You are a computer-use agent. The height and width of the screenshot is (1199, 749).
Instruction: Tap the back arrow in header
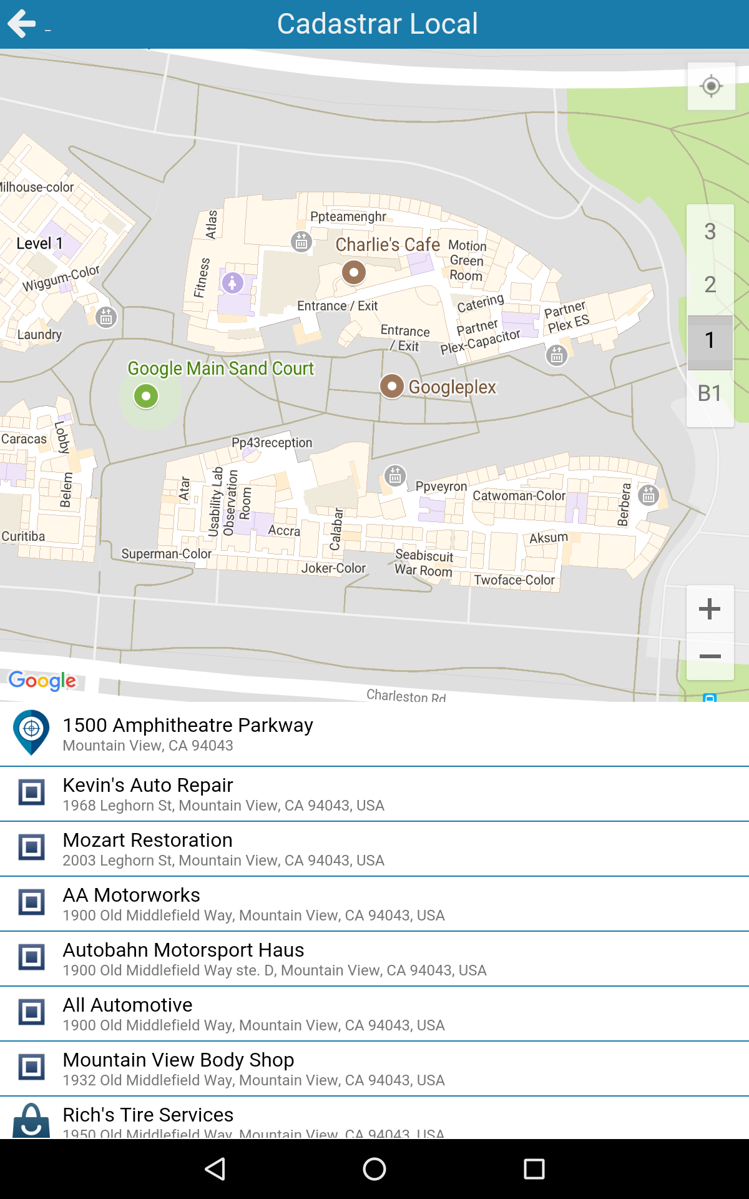click(x=22, y=24)
